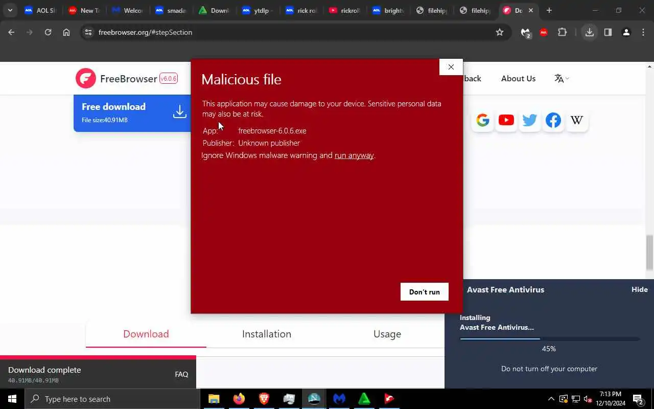The image size is (654, 409).
Task: Hide the Avast Free Antivirus panel
Action: coord(640,289)
